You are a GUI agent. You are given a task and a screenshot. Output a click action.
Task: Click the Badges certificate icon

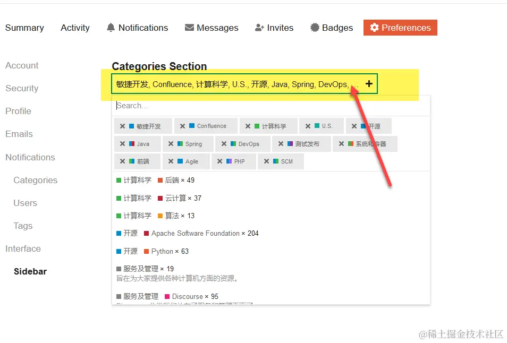(315, 28)
